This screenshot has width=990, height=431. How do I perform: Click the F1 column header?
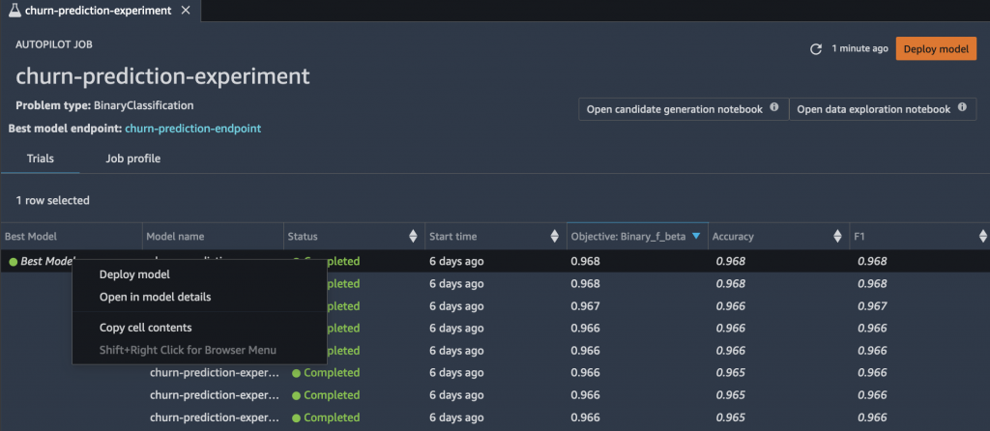click(920, 237)
